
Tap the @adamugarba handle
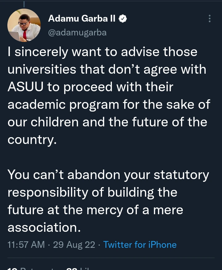coord(77,33)
